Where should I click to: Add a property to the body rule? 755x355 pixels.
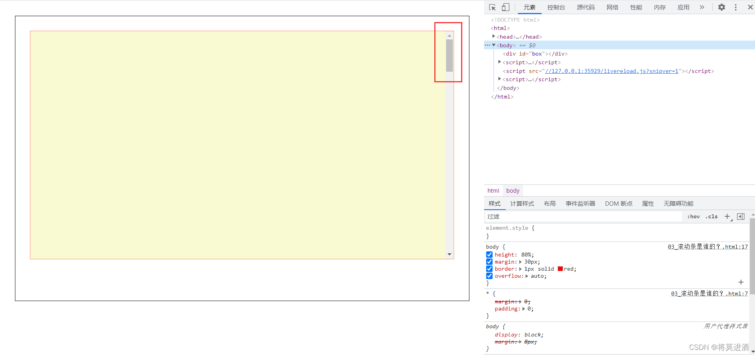click(x=741, y=282)
